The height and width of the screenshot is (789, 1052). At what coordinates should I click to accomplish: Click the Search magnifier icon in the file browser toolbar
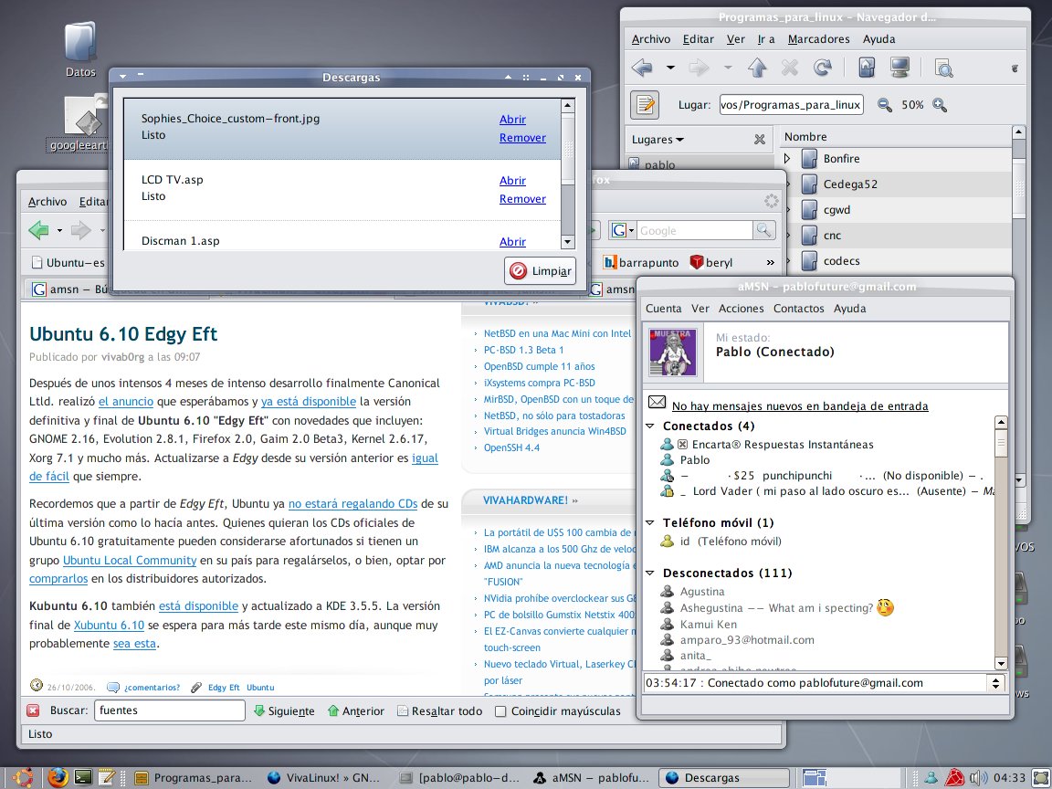click(x=943, y=68)
